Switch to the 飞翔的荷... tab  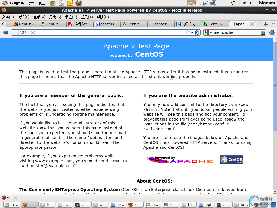click(188, 24)
